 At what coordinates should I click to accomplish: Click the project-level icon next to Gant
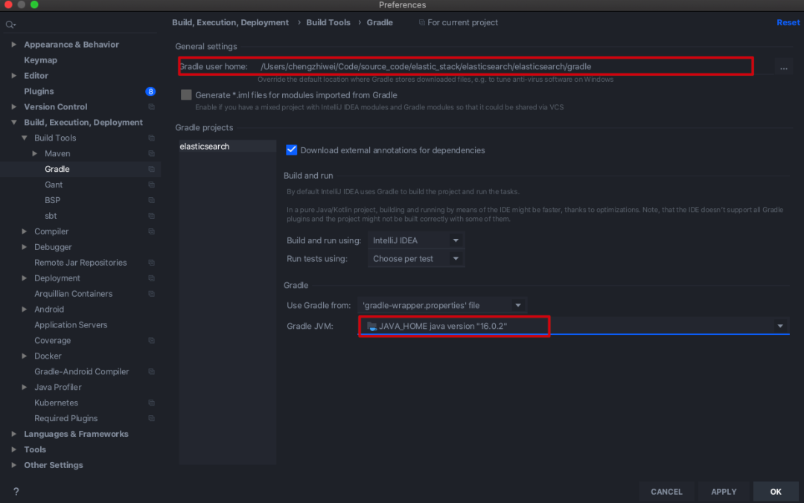pyautogui.click(x=151, y=185)
